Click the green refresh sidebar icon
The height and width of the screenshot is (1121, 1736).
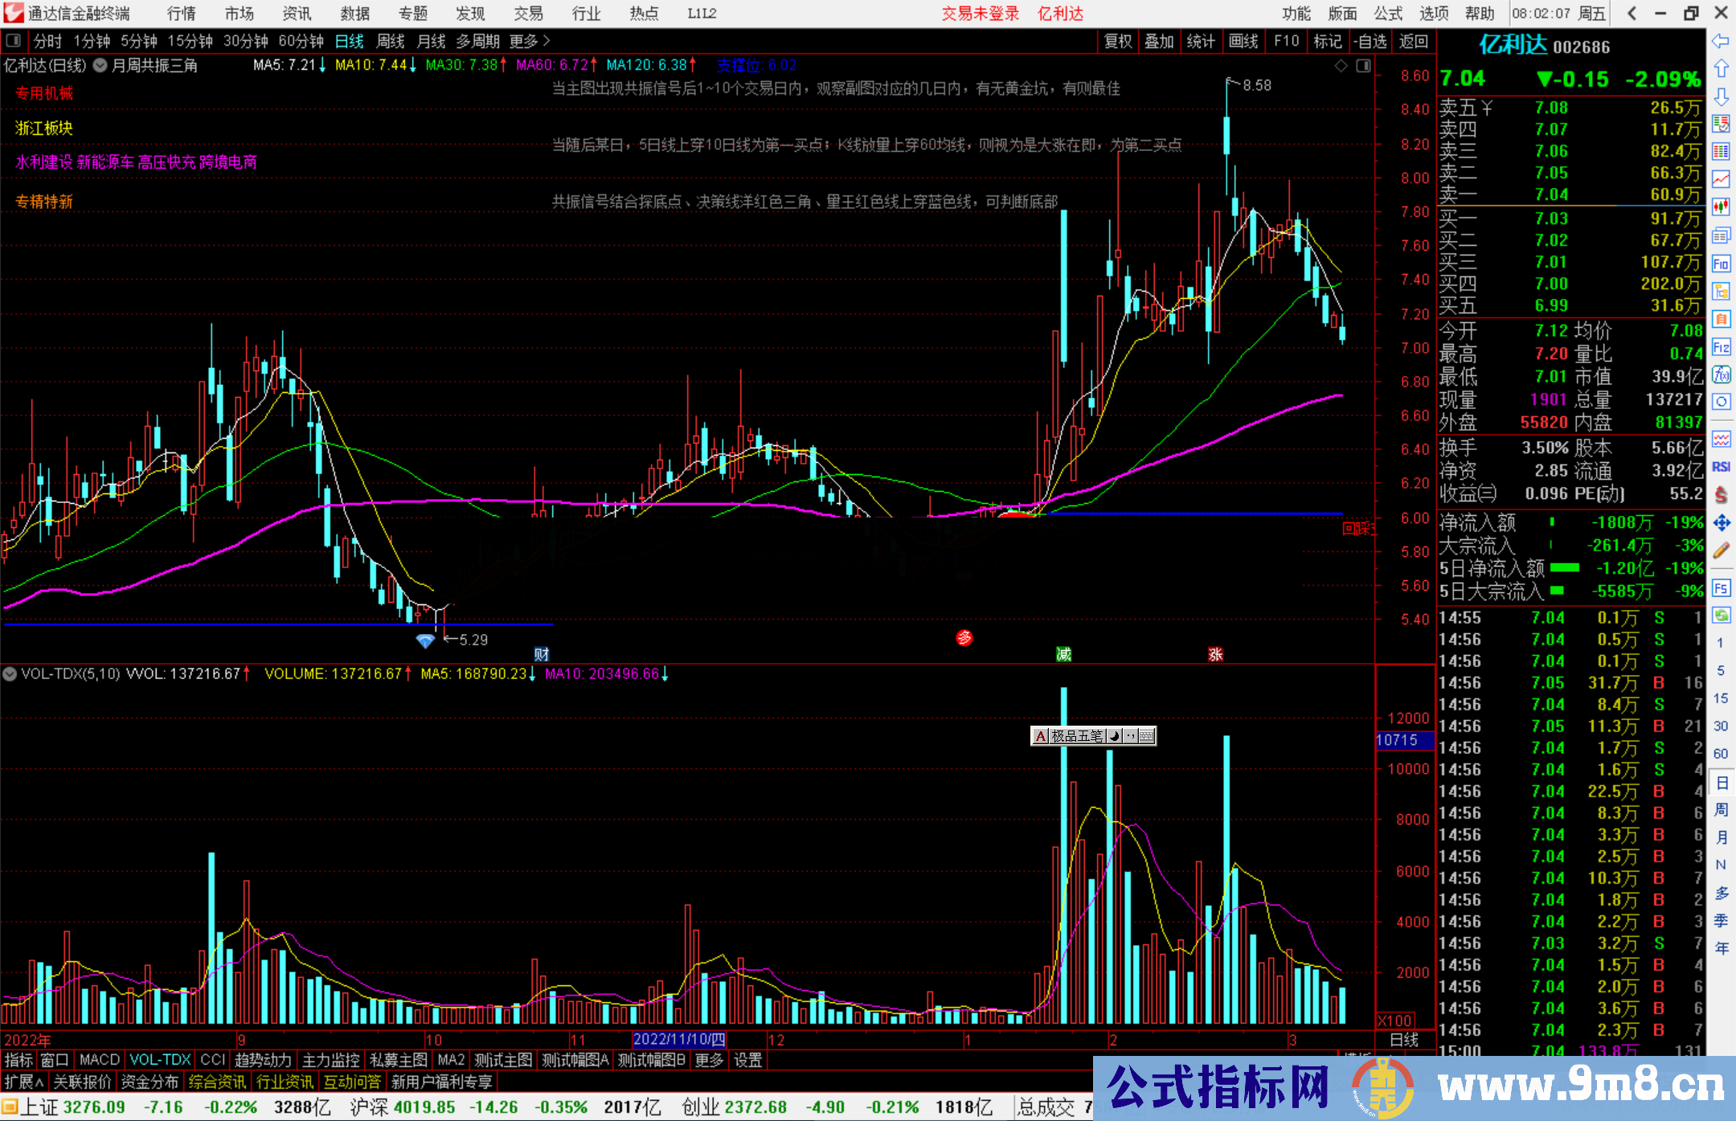coord(1721,616)
